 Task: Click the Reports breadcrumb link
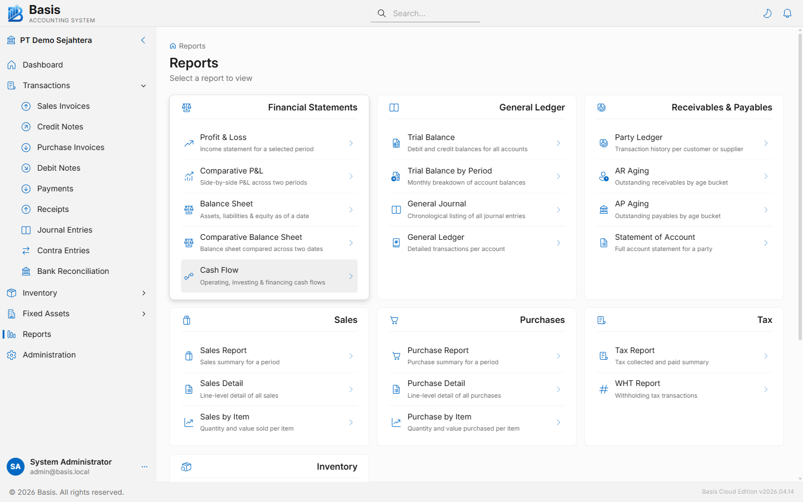click(x=192, y=46)
